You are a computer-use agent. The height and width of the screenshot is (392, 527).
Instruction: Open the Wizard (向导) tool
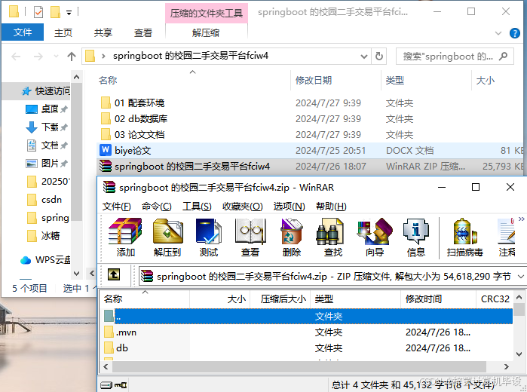coord(375,237)
